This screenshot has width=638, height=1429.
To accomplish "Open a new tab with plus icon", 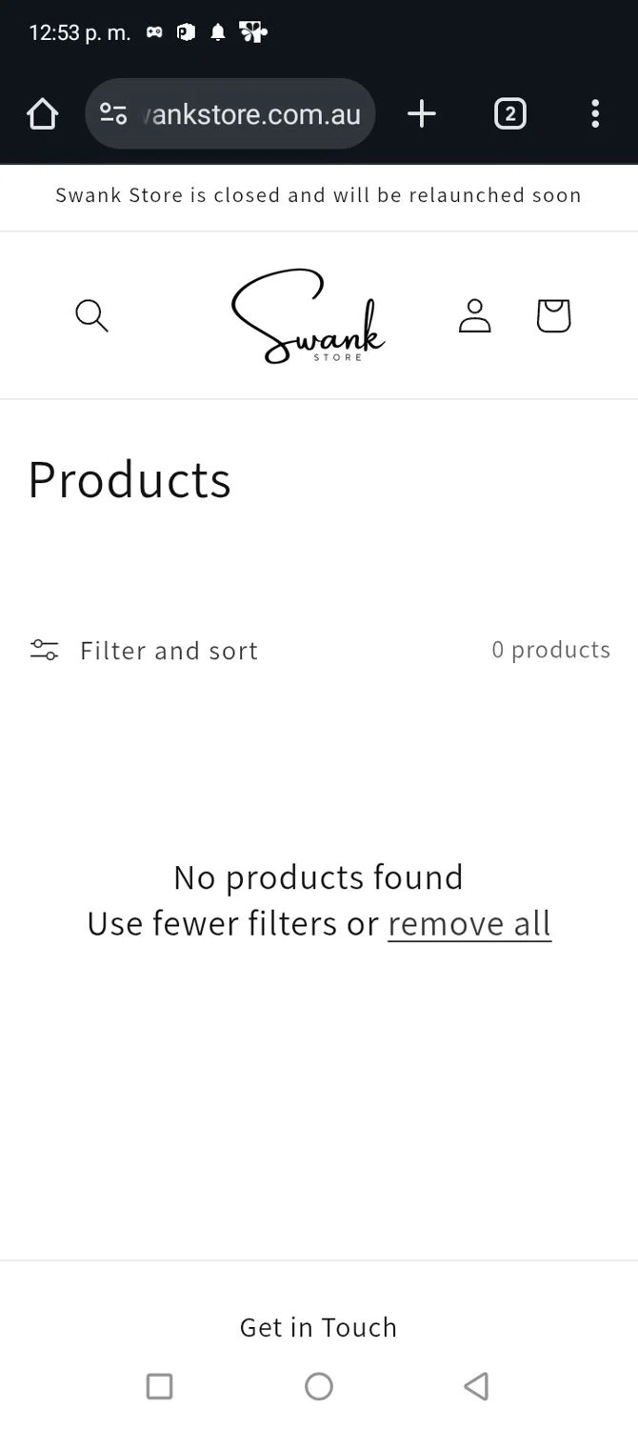I will pos(421,114).
